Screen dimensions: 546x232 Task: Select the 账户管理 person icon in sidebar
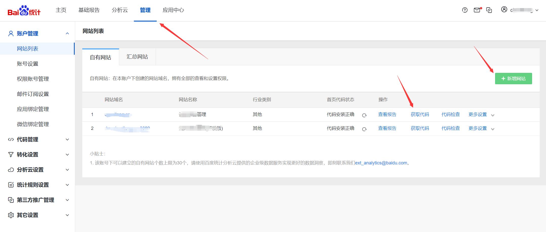click(x=11, y=33)
